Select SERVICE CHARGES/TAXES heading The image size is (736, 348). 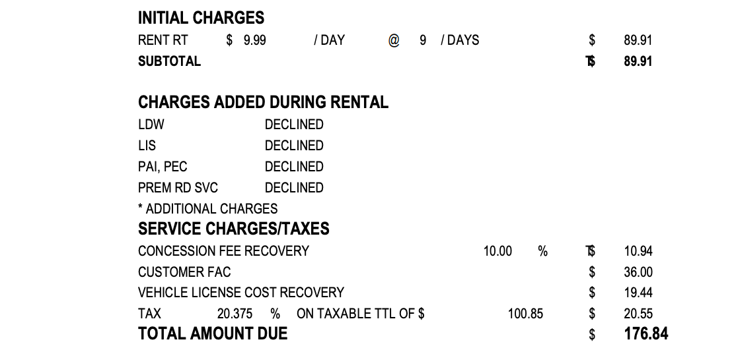[x=233, y=229]
